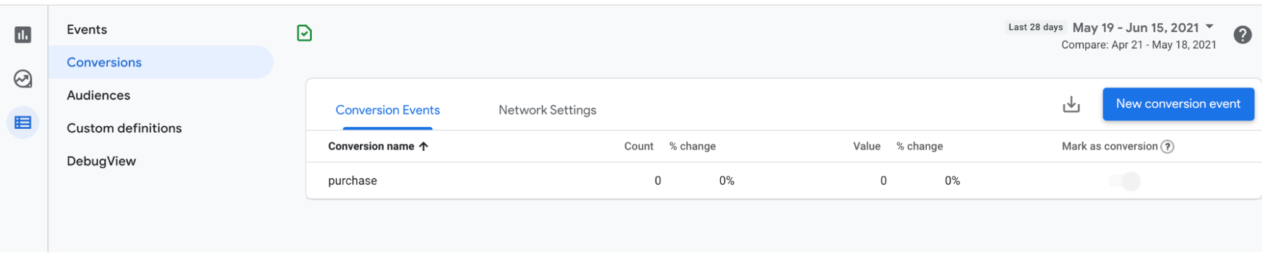Viewport: 1262px width, 253px height.
Task: Open May 19 - Jun 15, 2021 date picker
Action: click(1135, 28)
